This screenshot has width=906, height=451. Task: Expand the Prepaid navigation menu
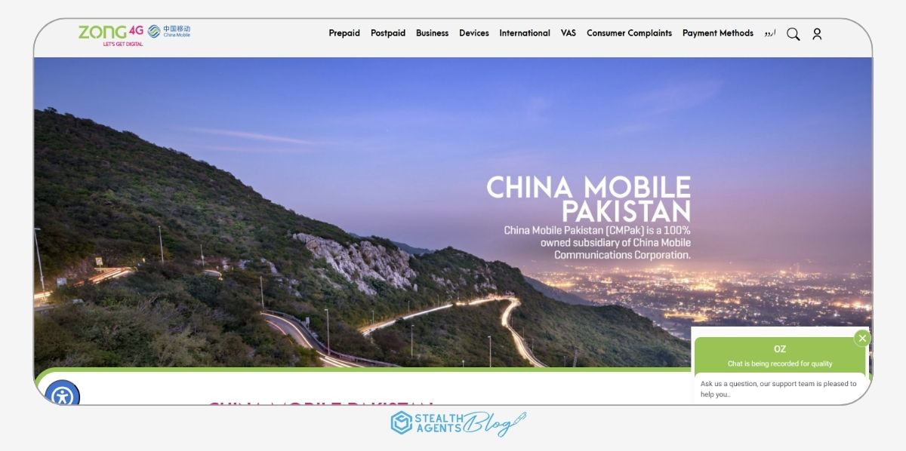coord(344,33)
